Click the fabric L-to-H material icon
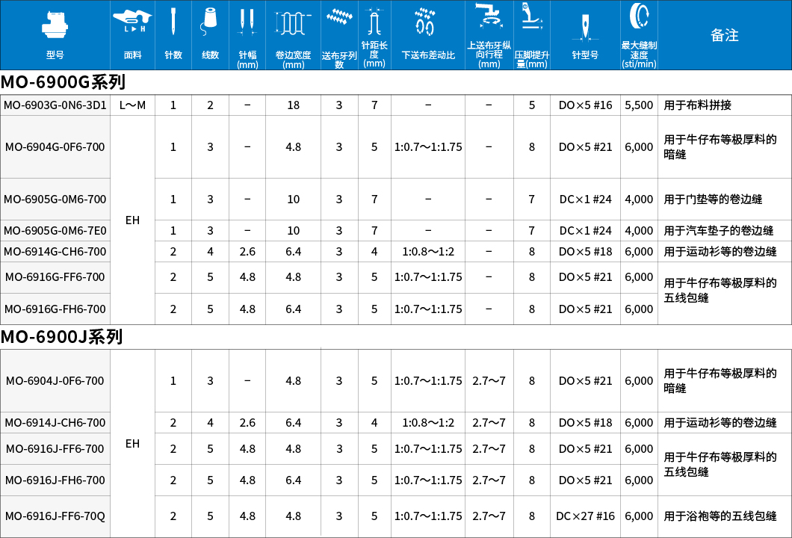Image resolution: width=792 pixels, height=538 pixels. (132, 20)
